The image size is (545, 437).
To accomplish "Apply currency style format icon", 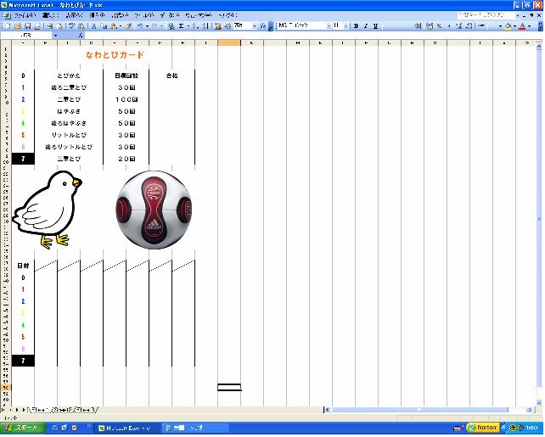I will 430,26.
